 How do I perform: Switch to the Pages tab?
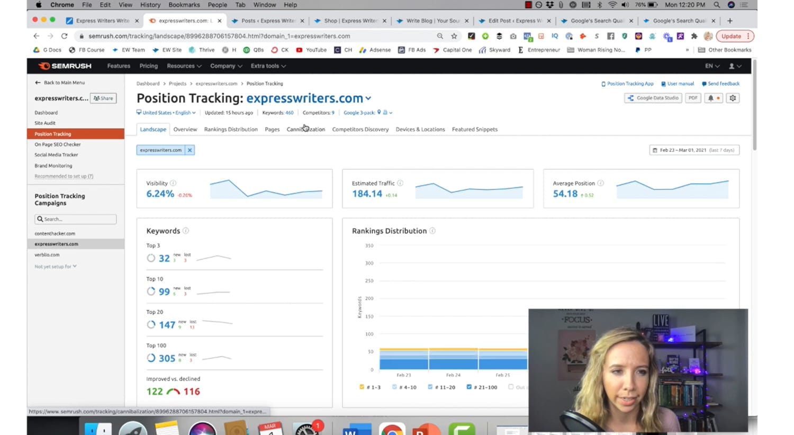click(272, 129)
